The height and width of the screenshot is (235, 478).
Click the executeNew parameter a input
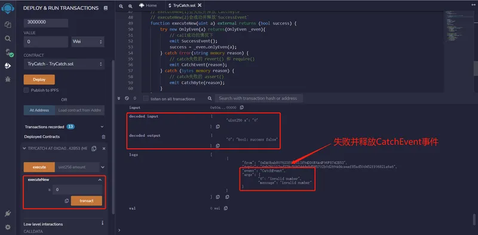click(x=78, y=190)
